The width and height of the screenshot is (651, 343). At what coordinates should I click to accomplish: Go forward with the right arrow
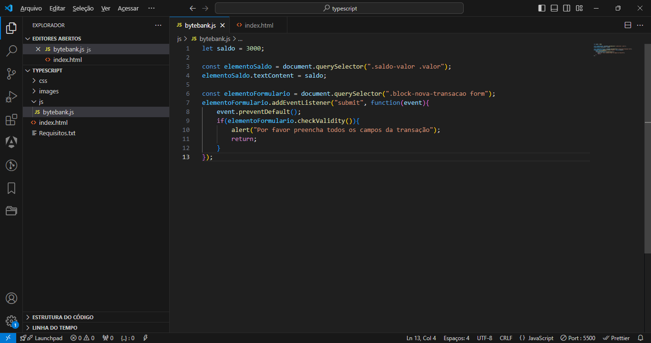point(205,8)
